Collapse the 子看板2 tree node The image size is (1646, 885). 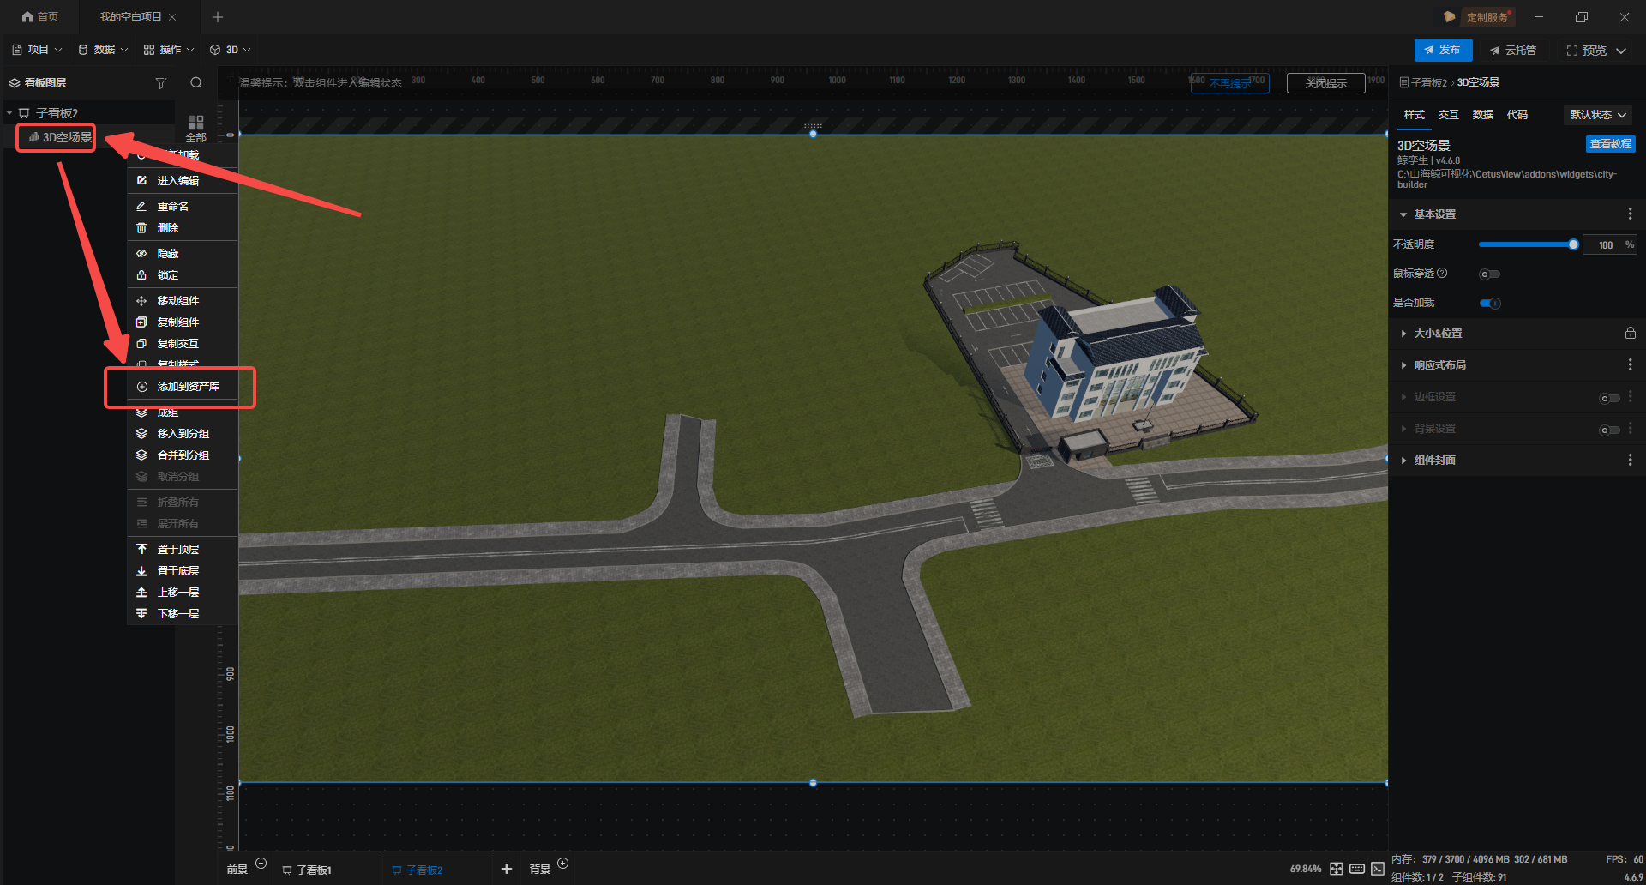point(9,113)
